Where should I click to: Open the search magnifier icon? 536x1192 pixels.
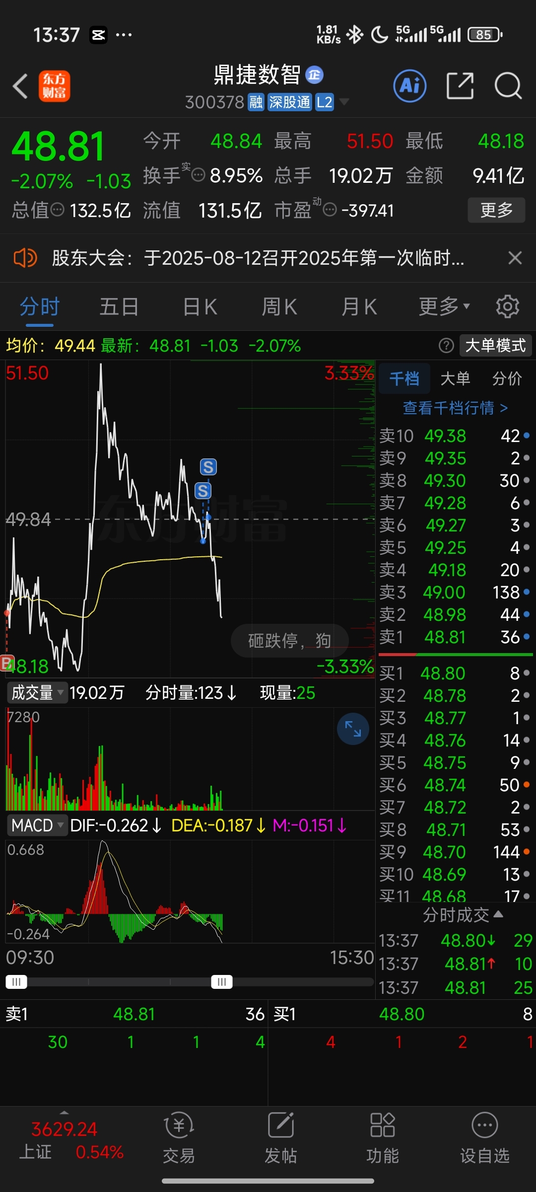coord(508,86)
